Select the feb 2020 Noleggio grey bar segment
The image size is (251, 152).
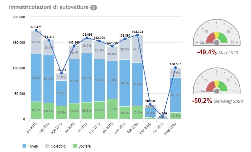pyautogui.click(x=138, y=49)
